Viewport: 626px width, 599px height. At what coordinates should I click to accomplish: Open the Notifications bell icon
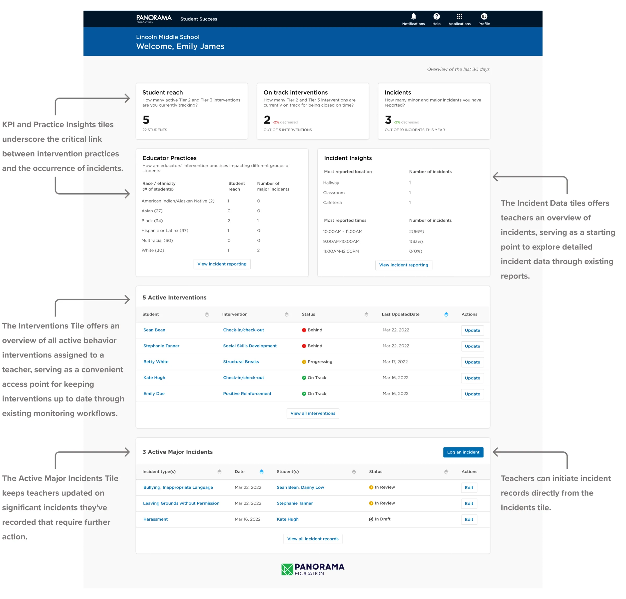click(x=413, y=17)
